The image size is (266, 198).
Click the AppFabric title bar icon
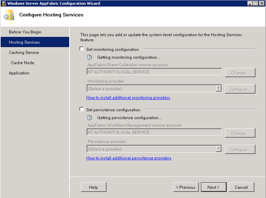4,3
